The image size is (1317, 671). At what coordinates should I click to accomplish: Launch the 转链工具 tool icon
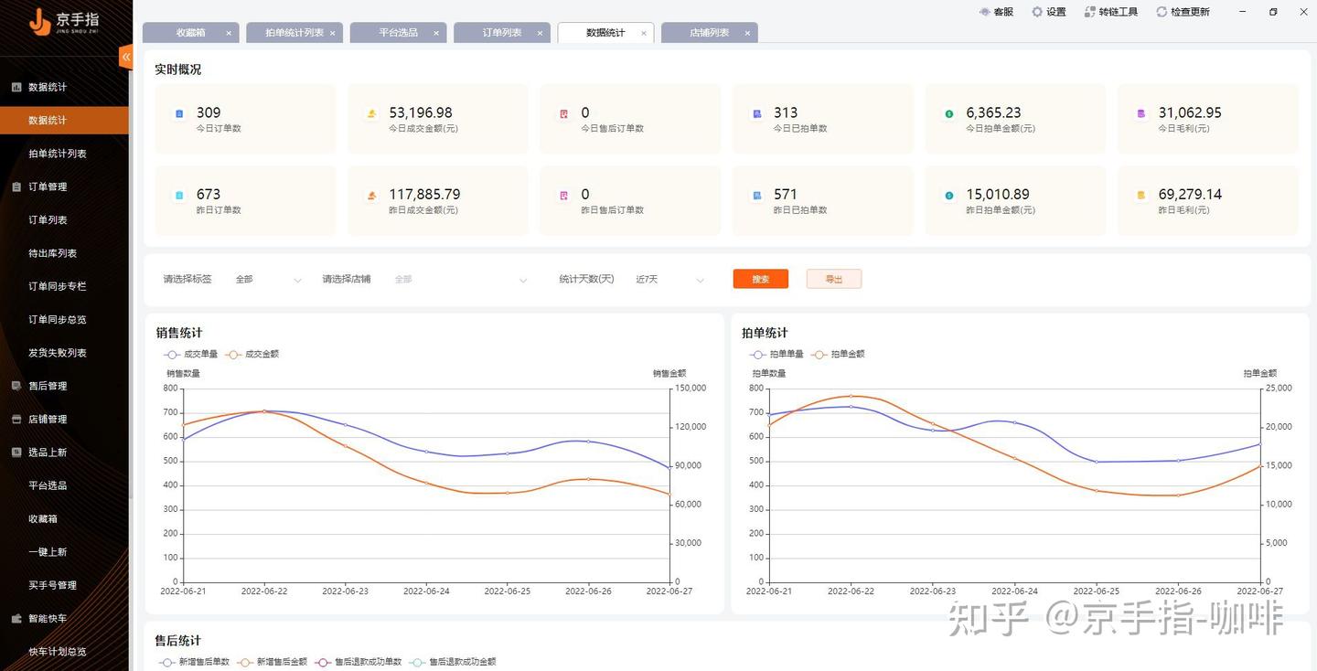[x=1089, y=12]
